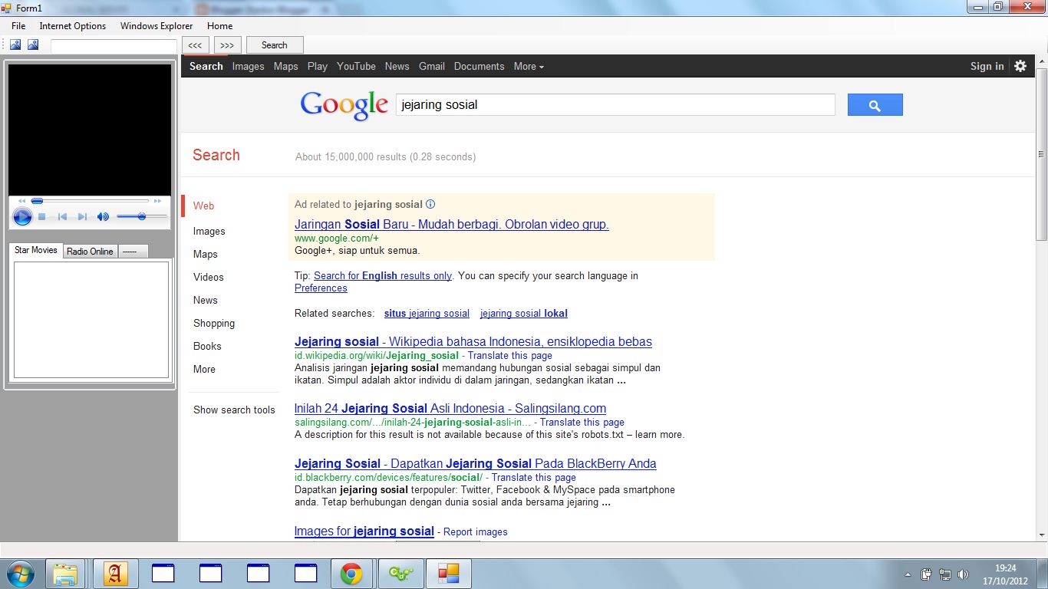Go forward with the >>> button

click(x=227, y=45)
